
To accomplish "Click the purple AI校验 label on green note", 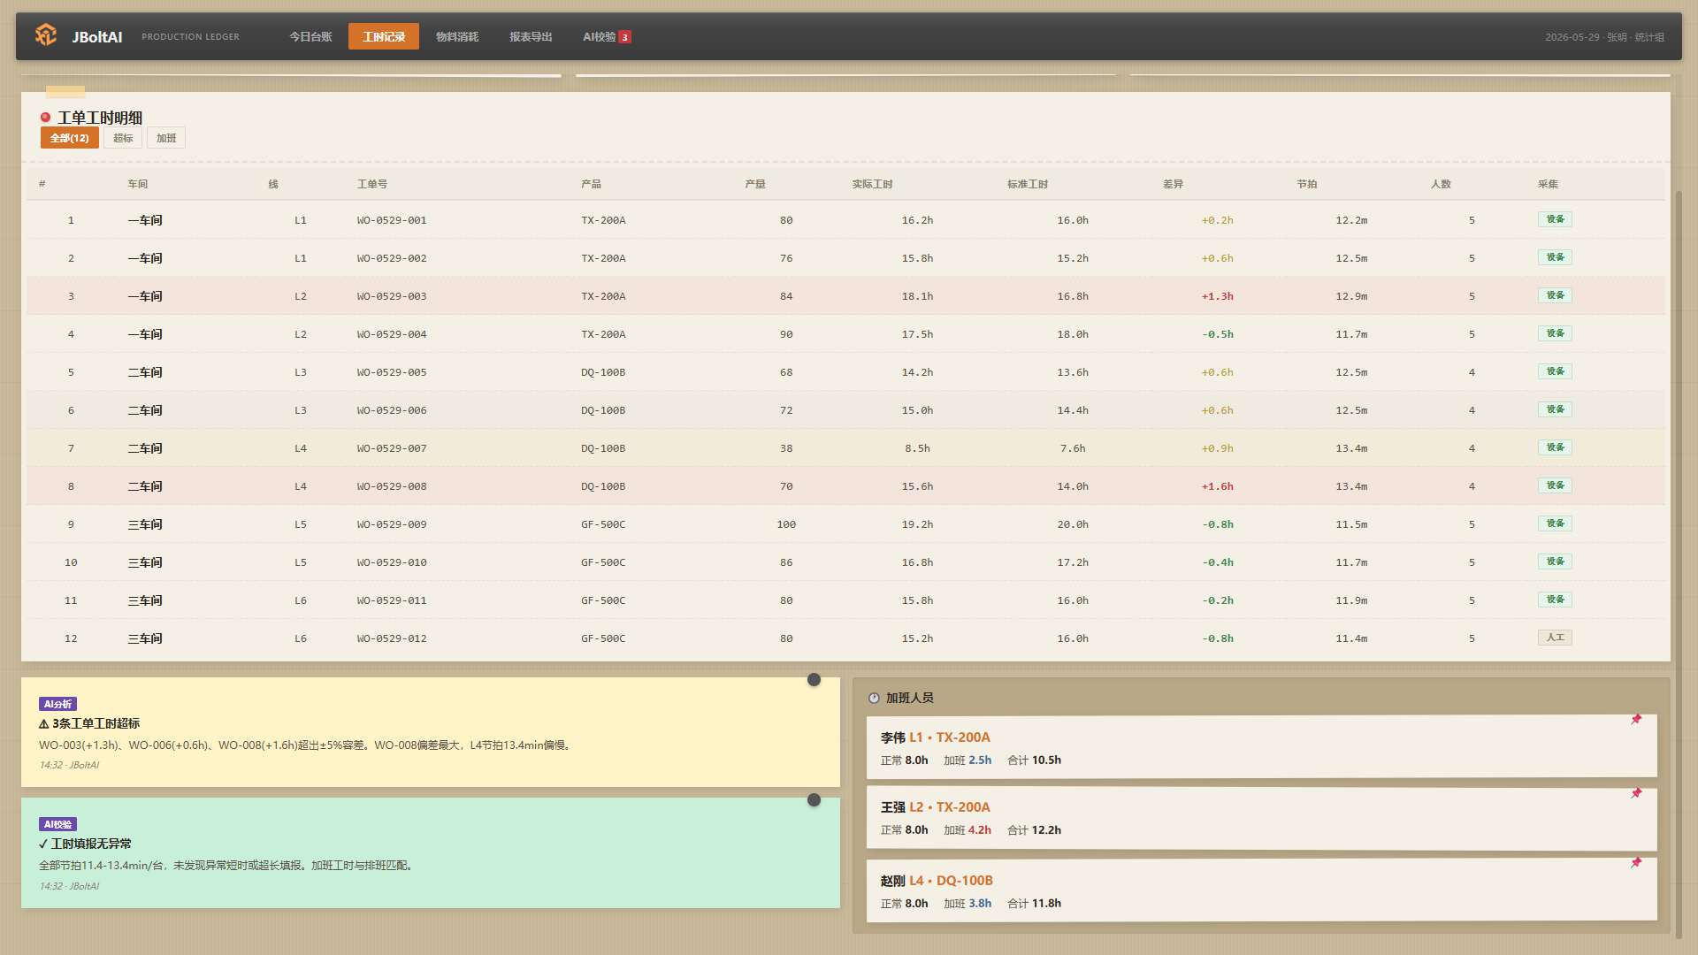I will coord(58,824).
